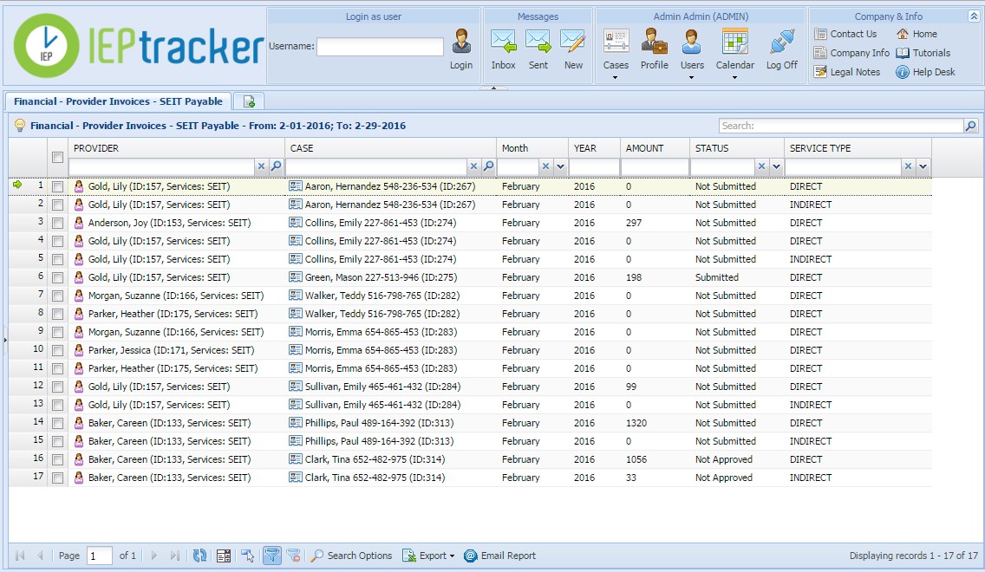Refresh the grid using reload icon
Image resolution: width=985 pixels, height=572 pixels.
tap(199, 555)
